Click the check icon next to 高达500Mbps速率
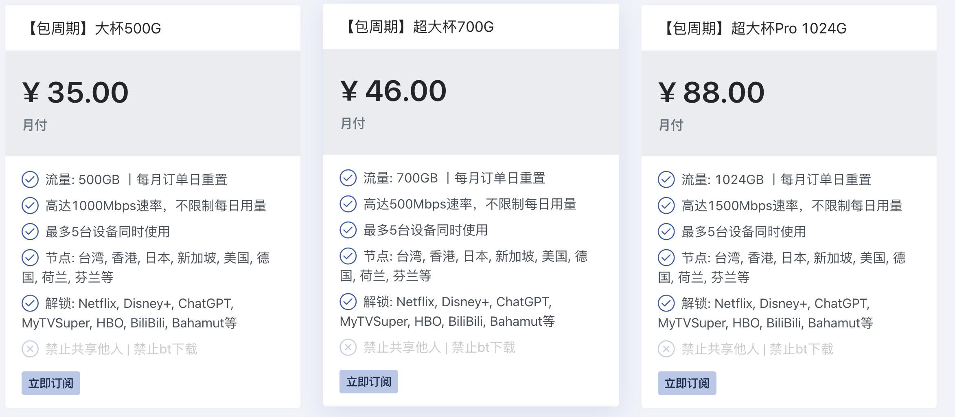Image resolution: width=955 pixels, height=417 pixels. tap(348, 204)
